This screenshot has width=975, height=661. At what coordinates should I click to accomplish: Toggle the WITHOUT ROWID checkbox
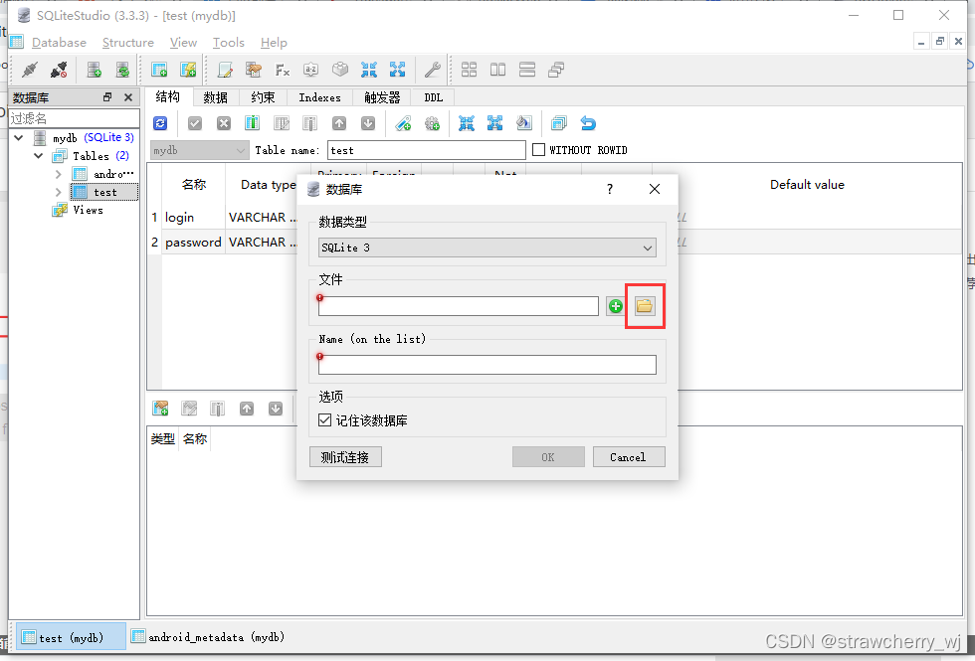538,150
